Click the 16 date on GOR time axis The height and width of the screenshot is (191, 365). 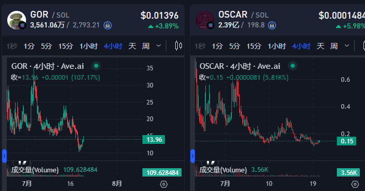[x=70, y=184]
